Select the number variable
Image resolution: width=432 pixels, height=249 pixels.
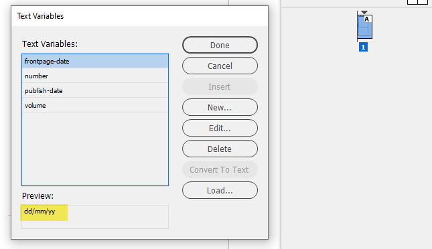(95, 76)
